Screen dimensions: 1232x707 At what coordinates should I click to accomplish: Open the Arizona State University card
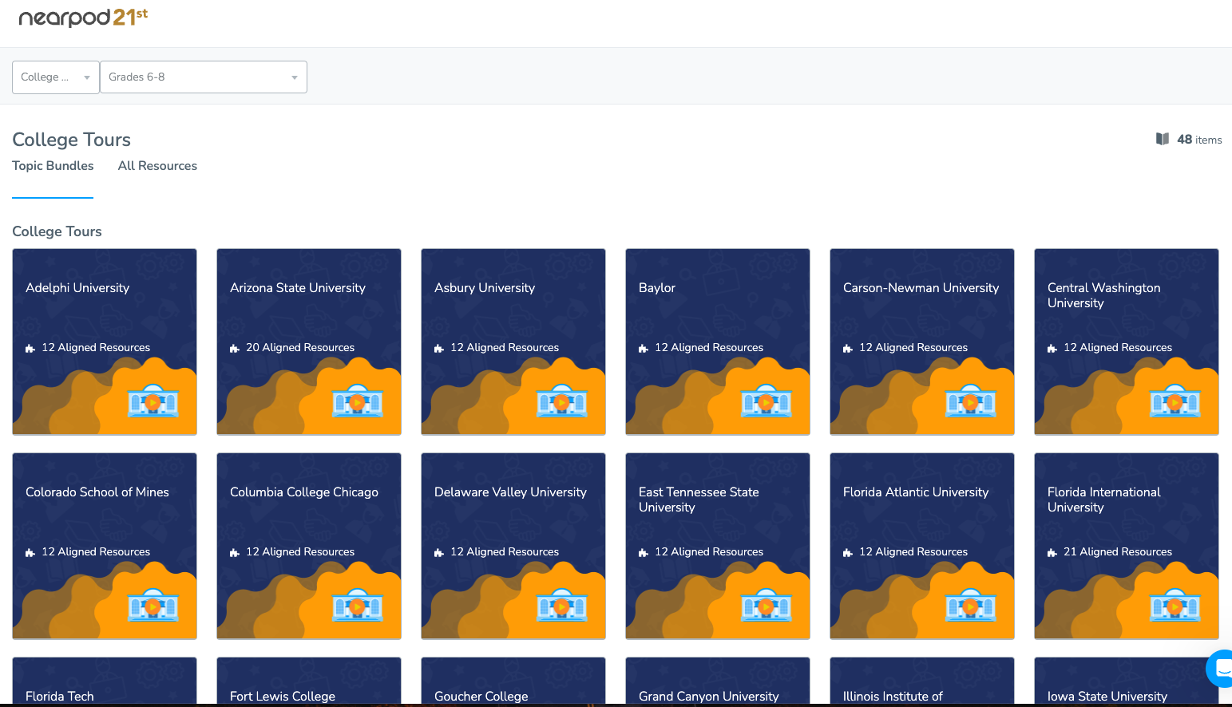tap(309, 342)
